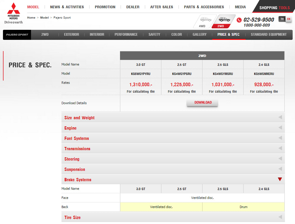
Task: Switch to the PRICE & SPEC tab
Action: (x=228, y=35)
